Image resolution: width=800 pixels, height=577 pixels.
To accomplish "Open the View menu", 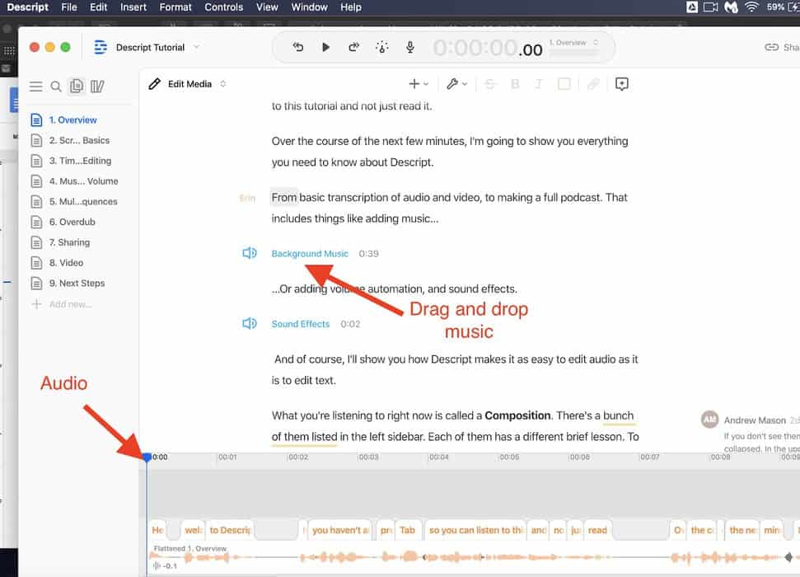I will click(267, 7).
